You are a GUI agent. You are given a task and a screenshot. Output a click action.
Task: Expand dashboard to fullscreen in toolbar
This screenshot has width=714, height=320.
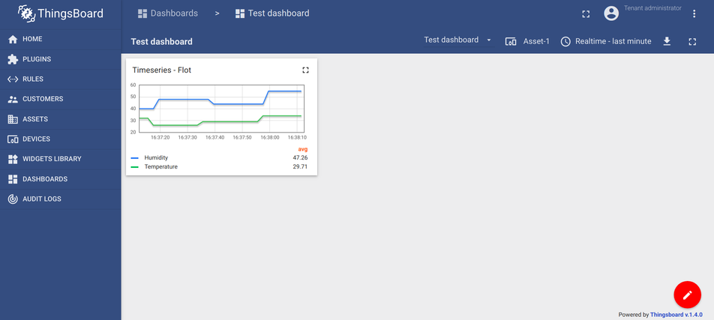click(692, 41)
